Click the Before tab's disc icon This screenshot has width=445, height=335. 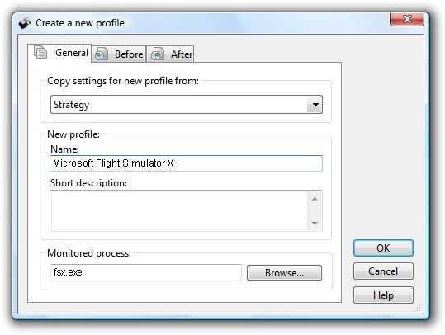click(x=101, y=54)
